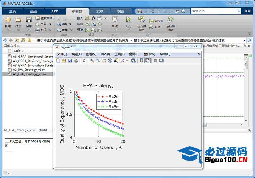255x178 pixels.
Task: Click the 查找文件 button in ribbon
Action: pos(44,18)
